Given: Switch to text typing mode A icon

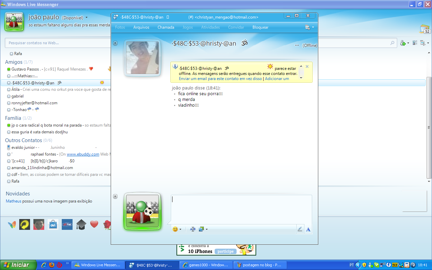Looking at the screenshot, I should [x=308, y=229].
